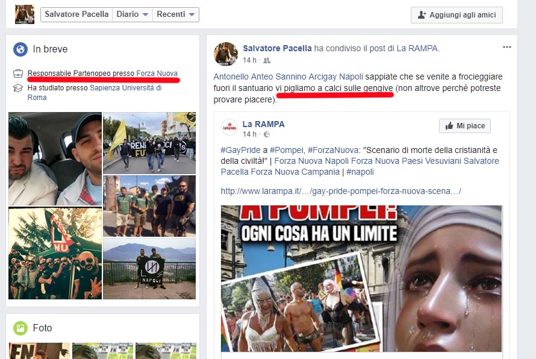This screenshot has width=536, height=359.
Task: Open the #GayPride hashtag
Action: click(241, 150)
